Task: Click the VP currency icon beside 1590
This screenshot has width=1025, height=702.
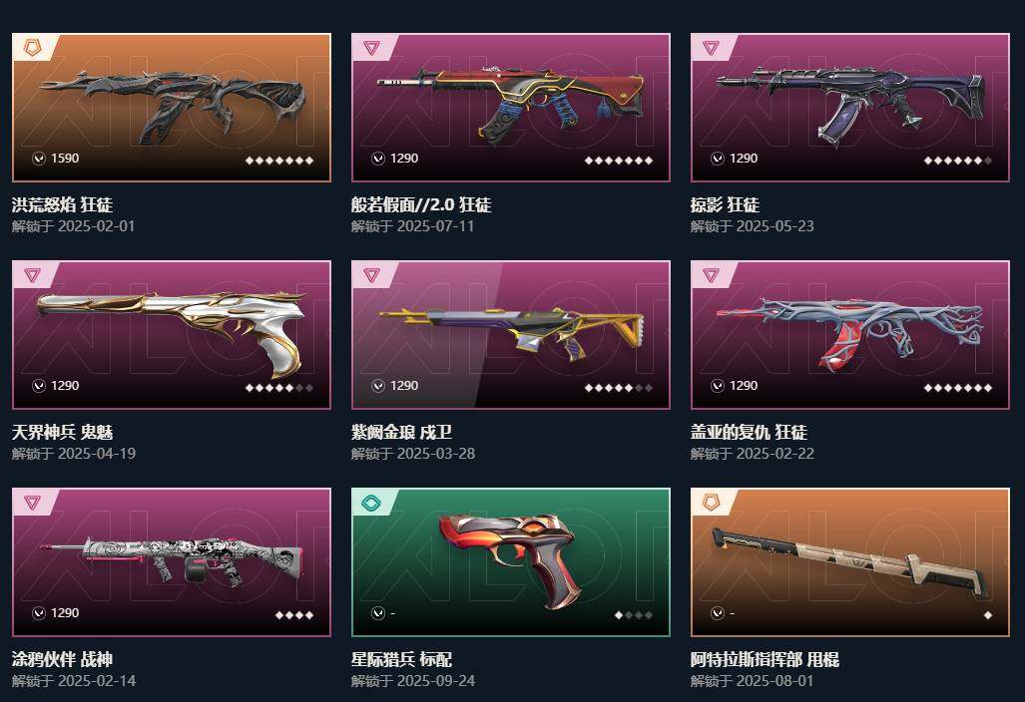Action: (39, 158)
